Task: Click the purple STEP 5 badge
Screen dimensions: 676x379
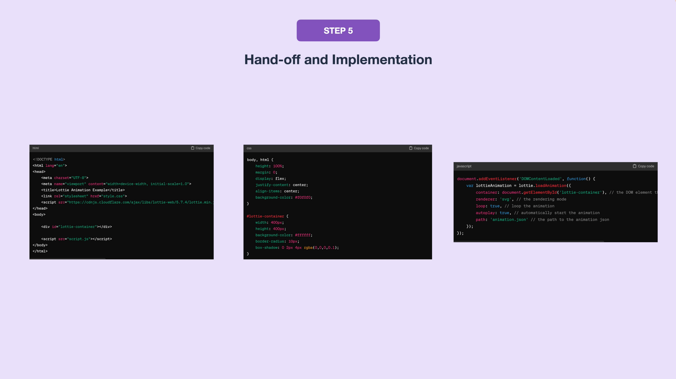Action: point(338,30)
